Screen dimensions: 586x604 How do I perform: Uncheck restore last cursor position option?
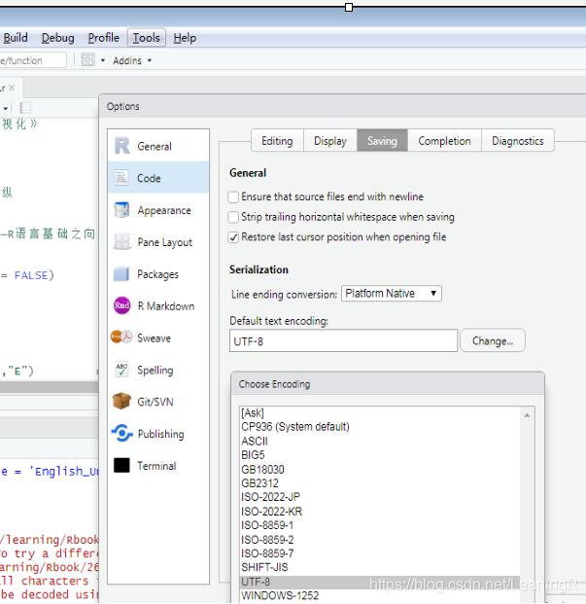tap(233, 237)
